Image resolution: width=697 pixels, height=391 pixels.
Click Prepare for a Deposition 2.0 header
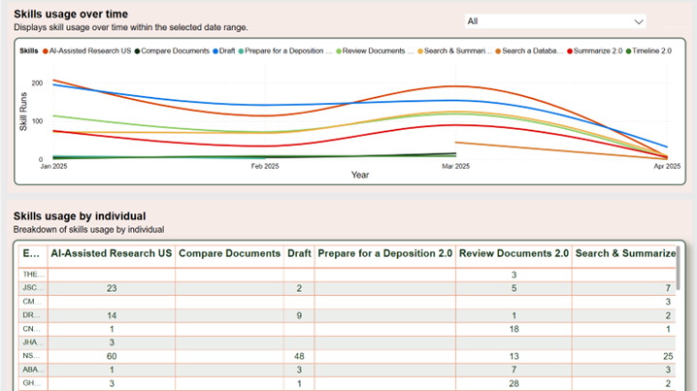384,254
